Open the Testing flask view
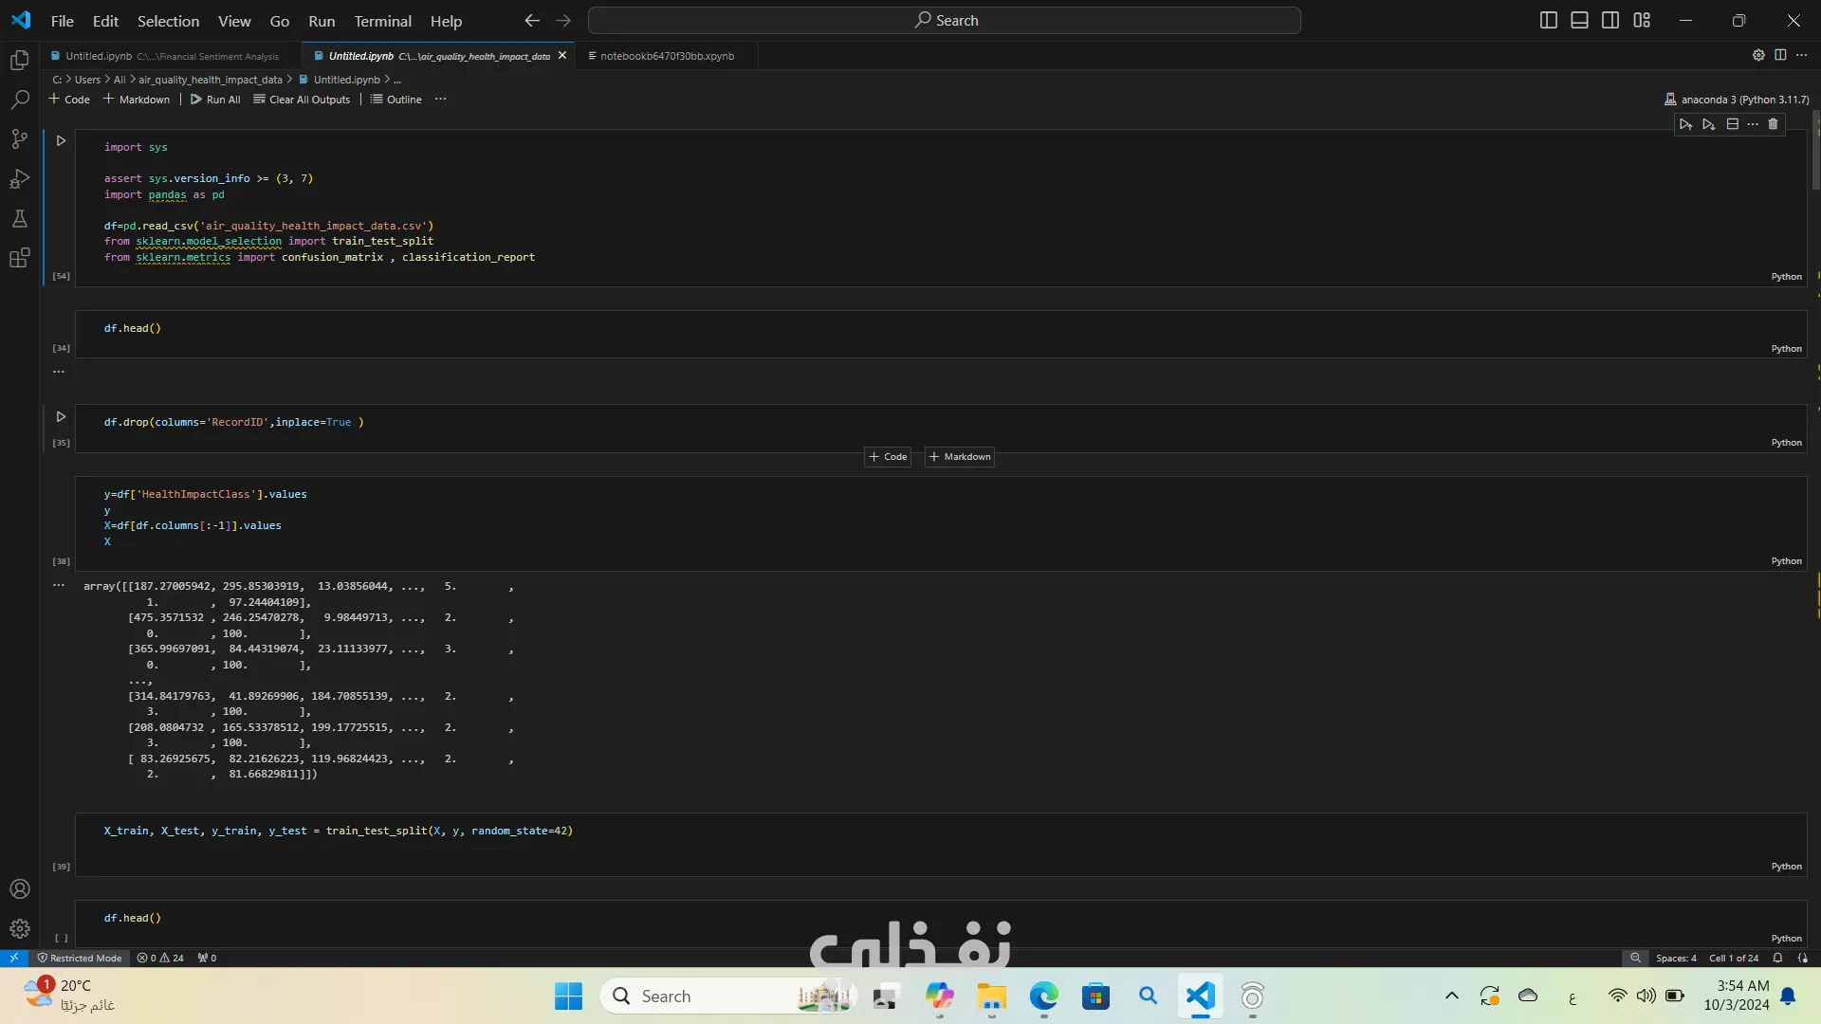This screenshot has width=1821, height=1024. (19, 219)
